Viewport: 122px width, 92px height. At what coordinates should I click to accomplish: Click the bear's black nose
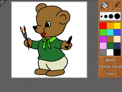pyautogui.click(x=35, y=28)
